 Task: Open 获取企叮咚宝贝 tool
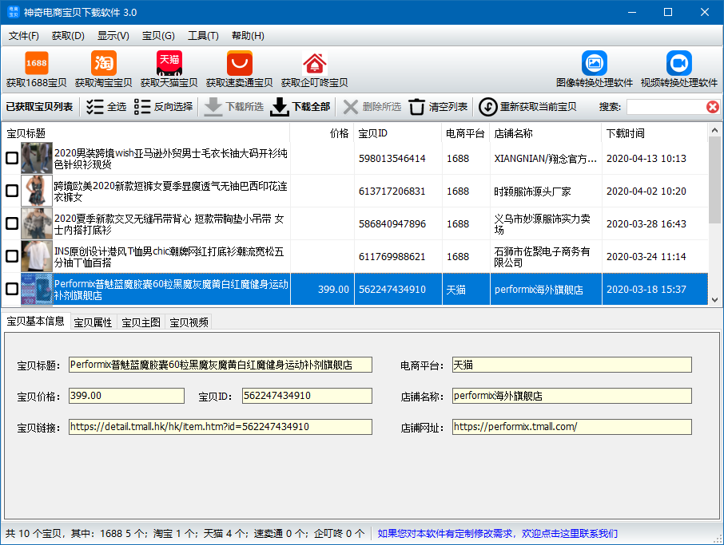[x=314, y=69]
